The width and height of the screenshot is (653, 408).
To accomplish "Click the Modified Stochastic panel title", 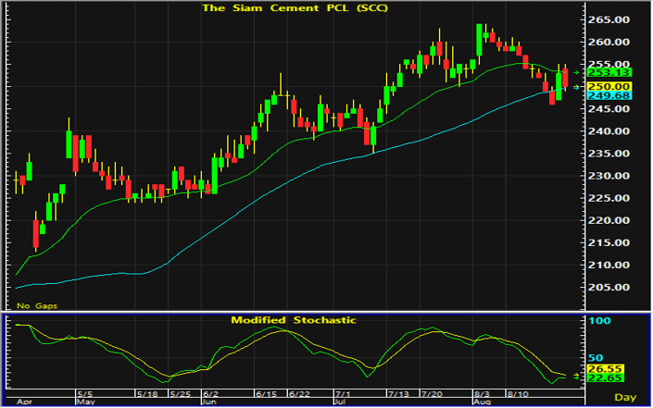I will pos(294,320).
